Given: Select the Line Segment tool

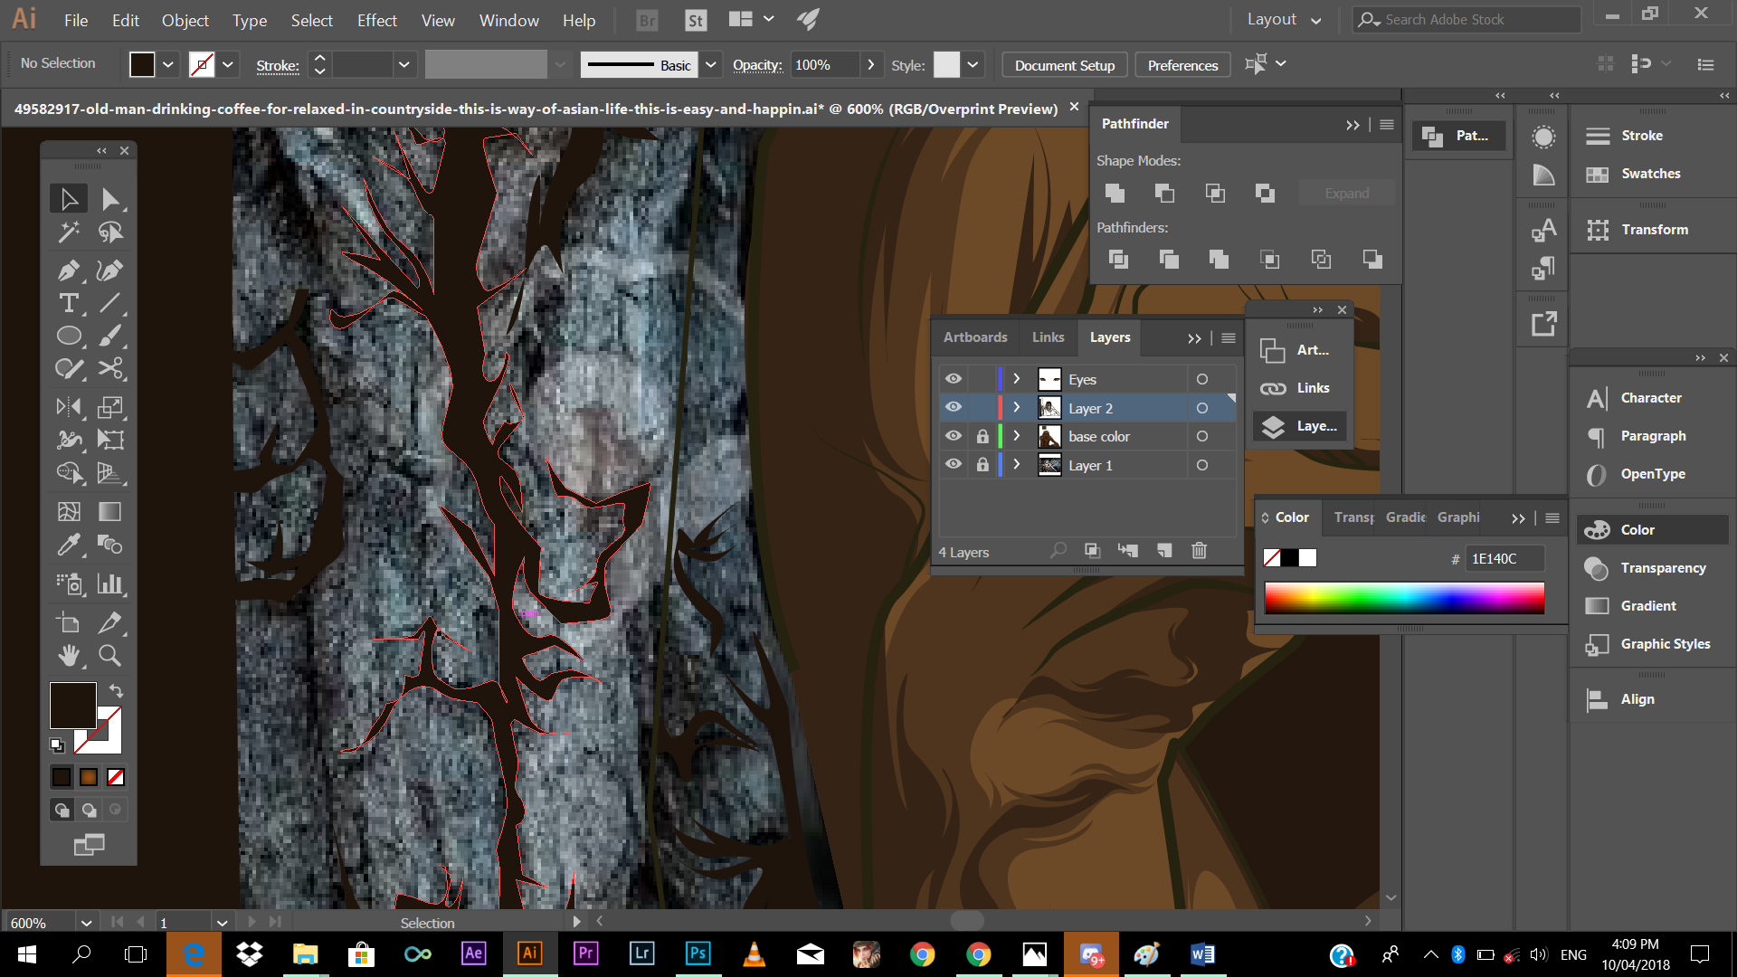Looking at the screenshot, I should (x=110, y=303).
